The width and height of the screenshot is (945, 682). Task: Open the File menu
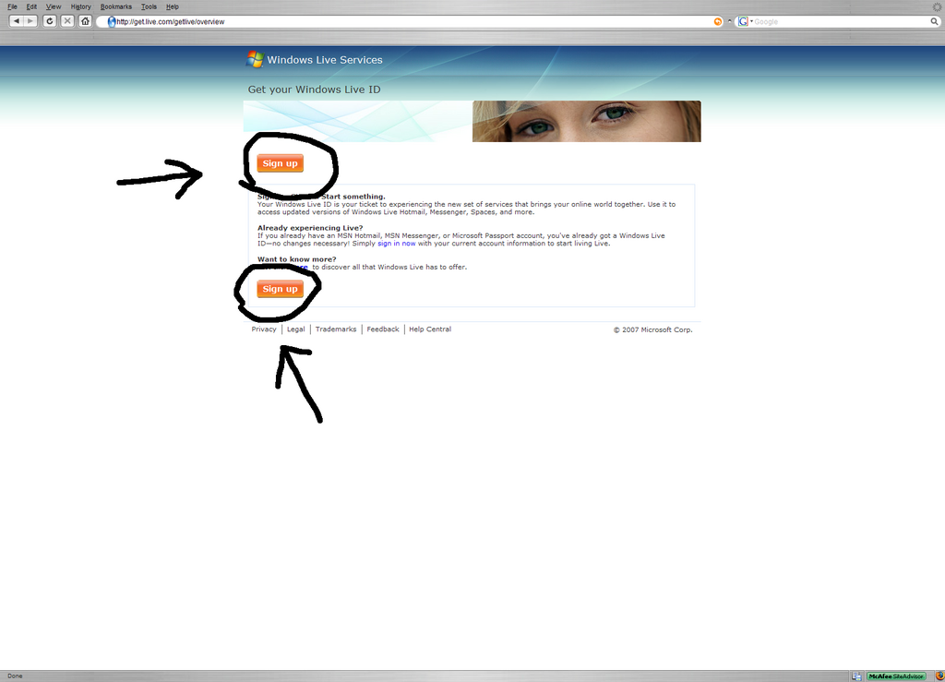point(12,6)
